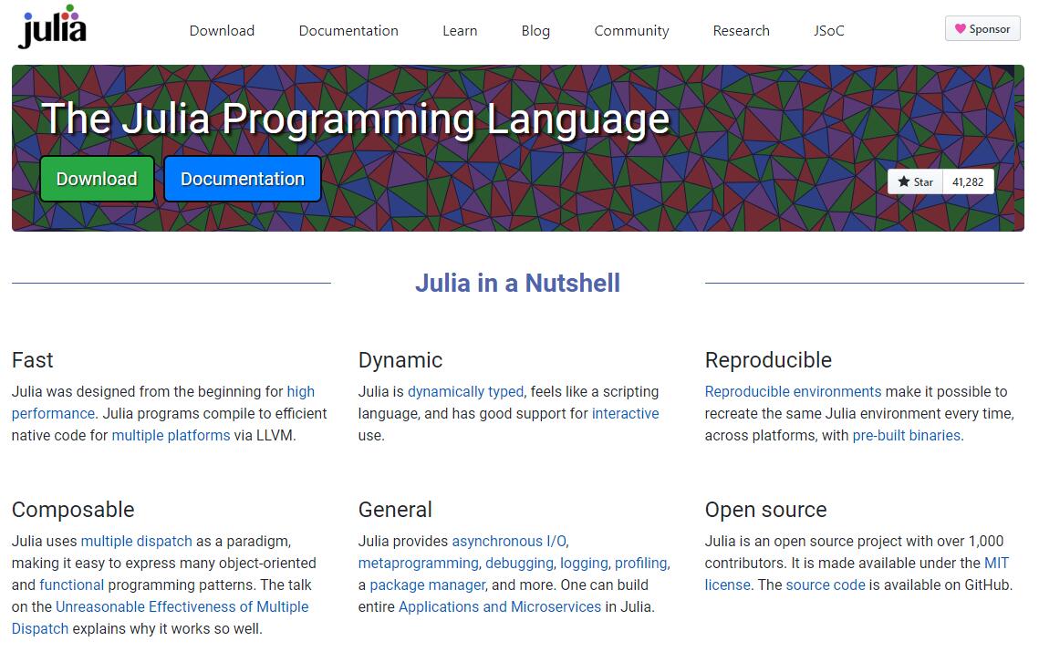This screenshot has height=652, width=1039.
Task: Open the Community nav item
Action: [x=631, y=30]
